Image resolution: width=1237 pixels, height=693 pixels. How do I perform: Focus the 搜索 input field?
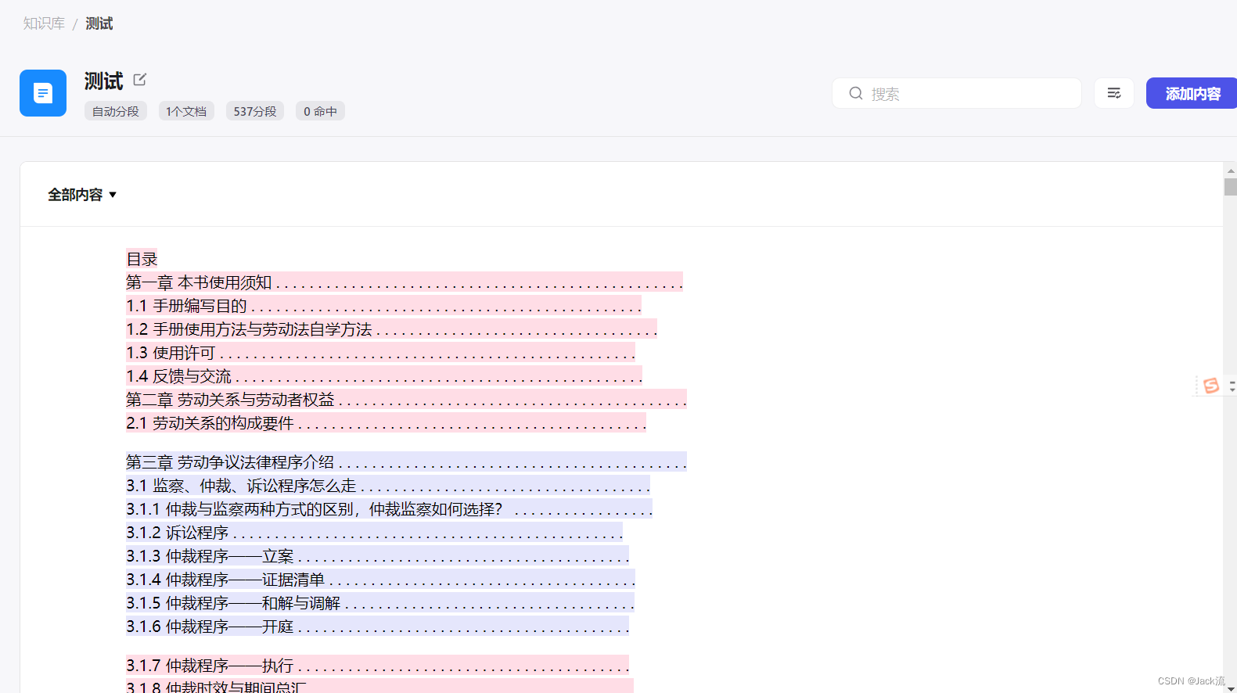tap(957, 93)
